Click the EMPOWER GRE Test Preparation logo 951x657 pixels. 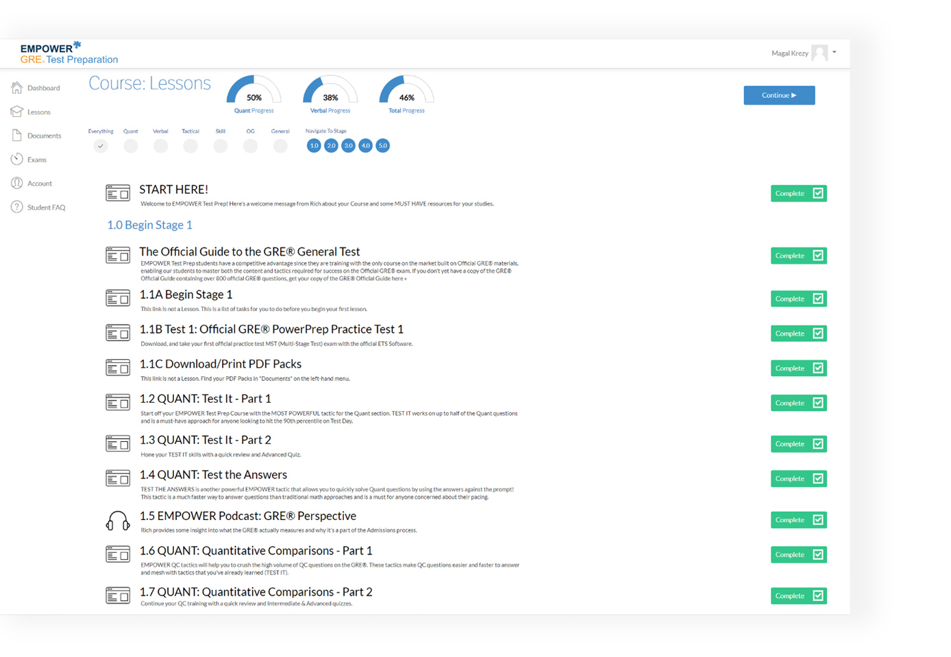point(69,53)
